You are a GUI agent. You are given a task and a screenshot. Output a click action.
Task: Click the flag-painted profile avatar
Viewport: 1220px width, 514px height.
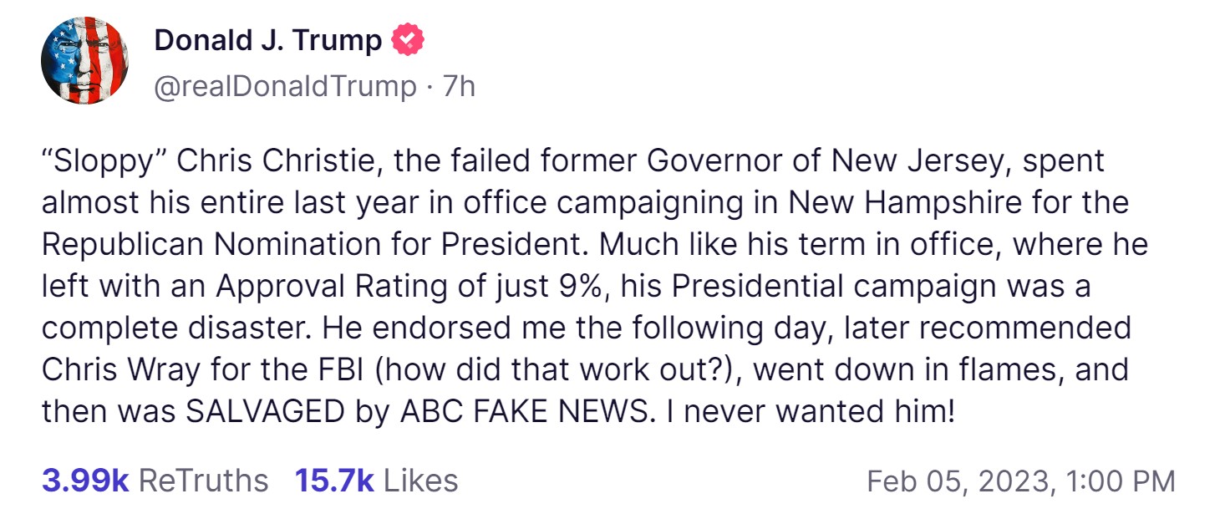click(x=84, y=60)
